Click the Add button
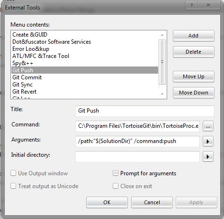 [194, 36]
